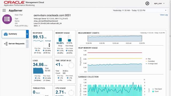Click the GC Prior Day down arrow

pyautogui.click(x=59, y=78)
